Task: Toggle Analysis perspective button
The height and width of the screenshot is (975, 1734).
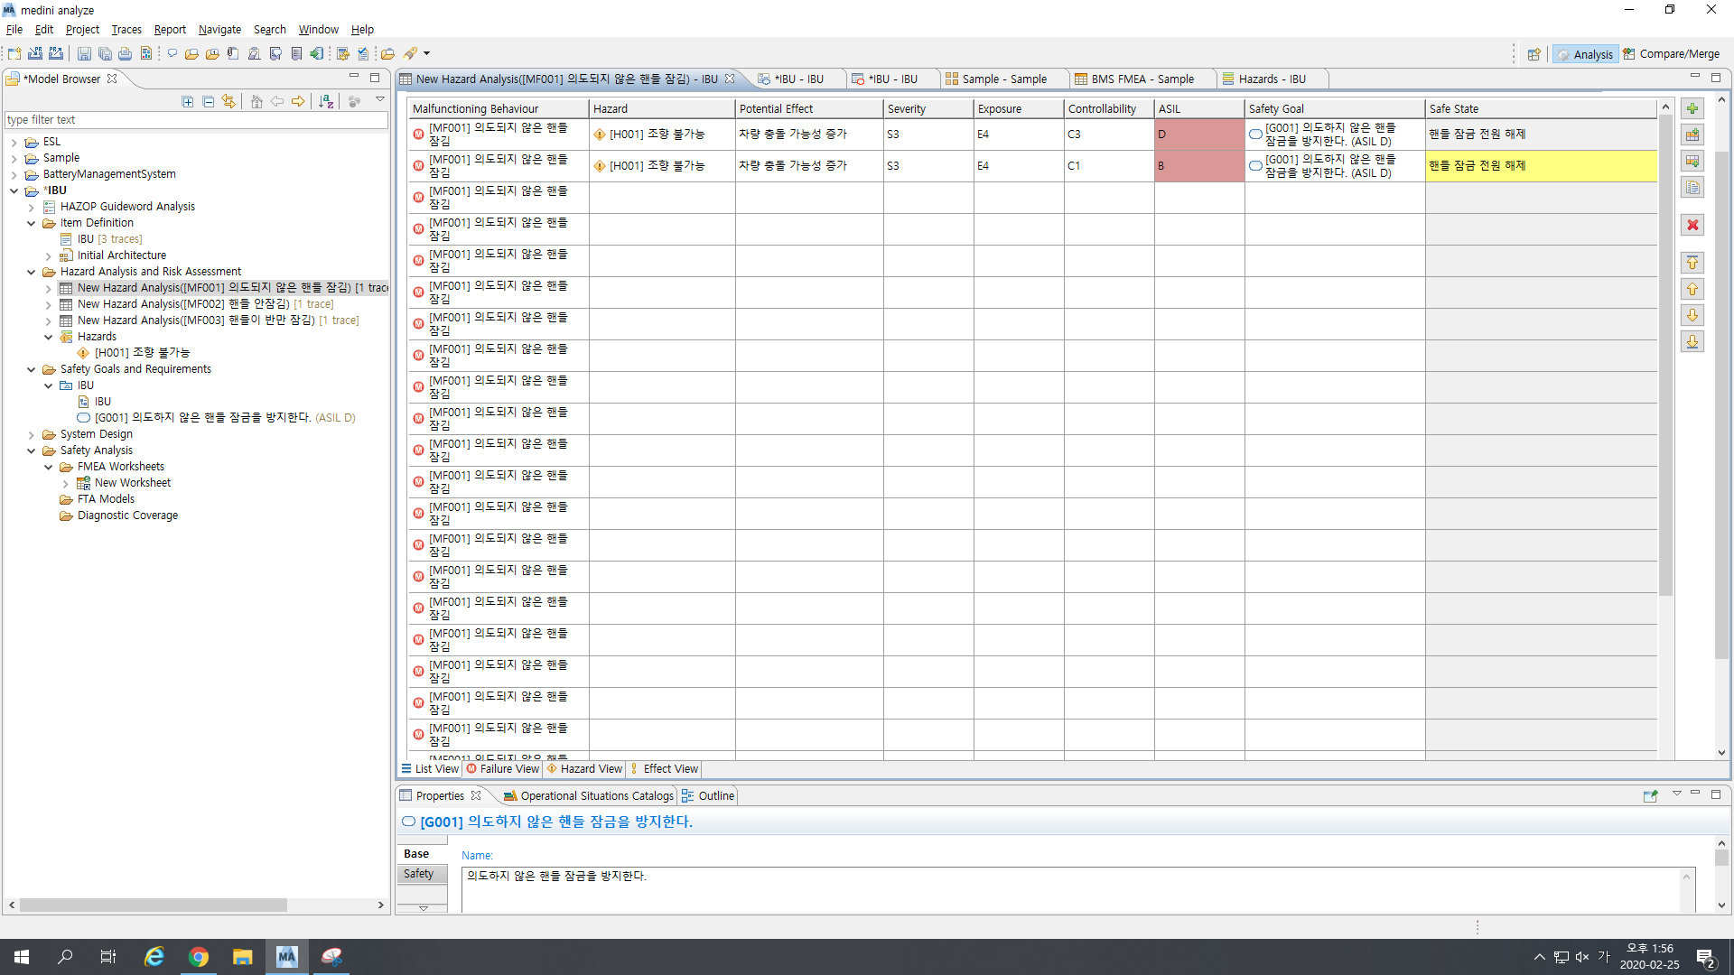Action: 1584,54
